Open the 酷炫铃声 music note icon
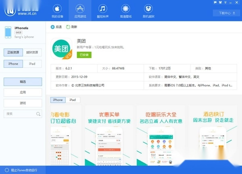The height and width of the screenshot is (174, 242). tap(102, 8)
